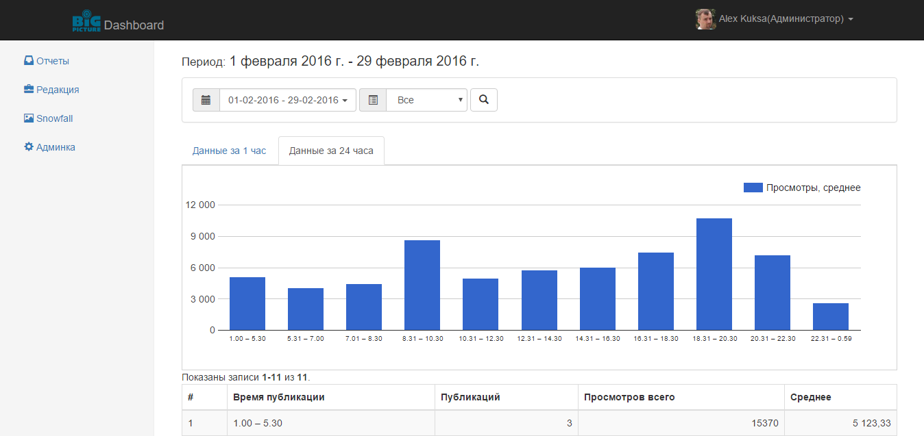The height and width of the screenshot is (436, 924).
Task: Click the Big Picture logo
Action: coord(86,23)
